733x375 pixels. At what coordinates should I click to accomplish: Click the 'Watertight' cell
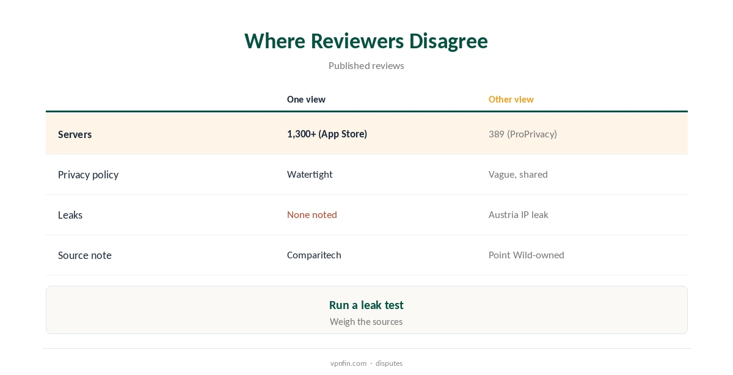tap(310, 174)
